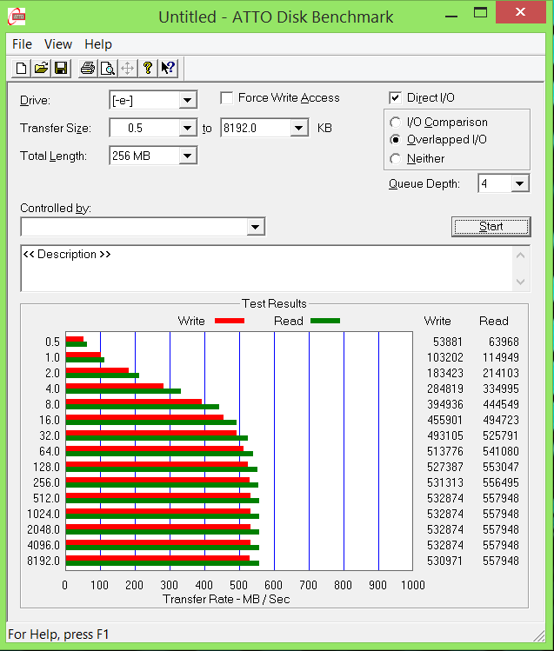Screen dimensions: 554x651
Task: Select the I/O Comparison radio button
Action: (x=396, y=123)
